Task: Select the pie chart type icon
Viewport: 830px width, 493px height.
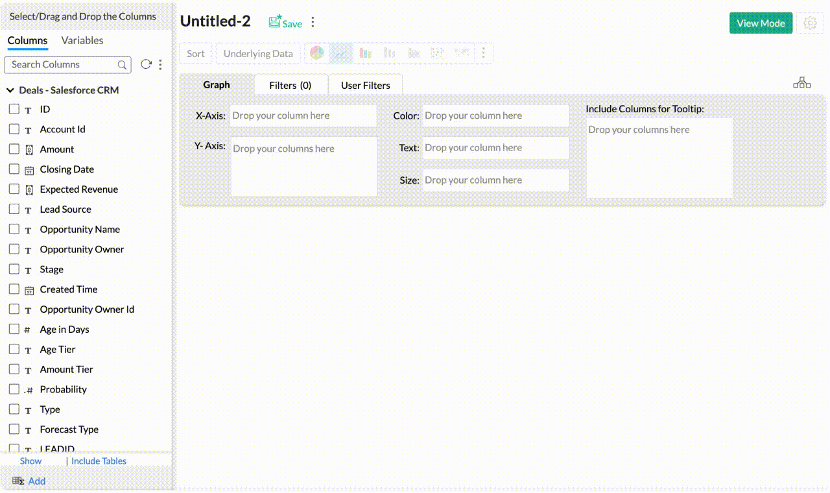Action: coord(316,53)
